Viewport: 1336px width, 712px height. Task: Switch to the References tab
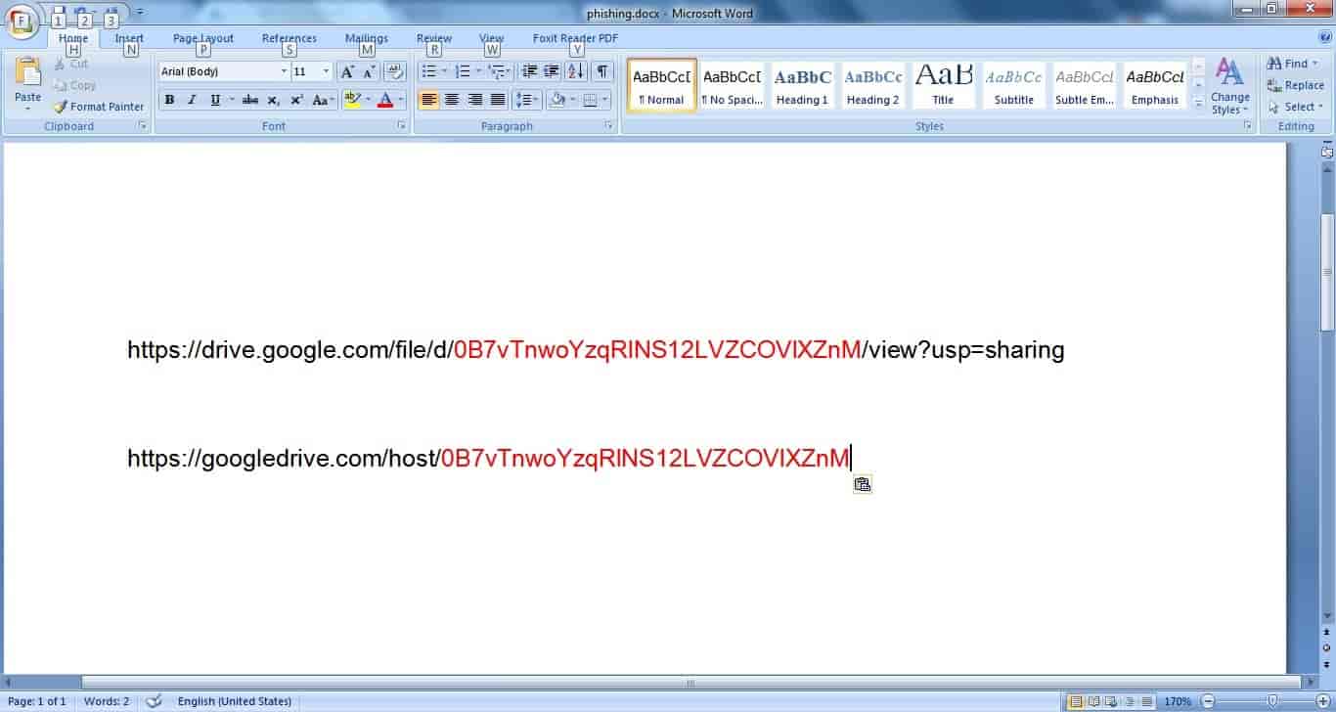click(289, 38)
